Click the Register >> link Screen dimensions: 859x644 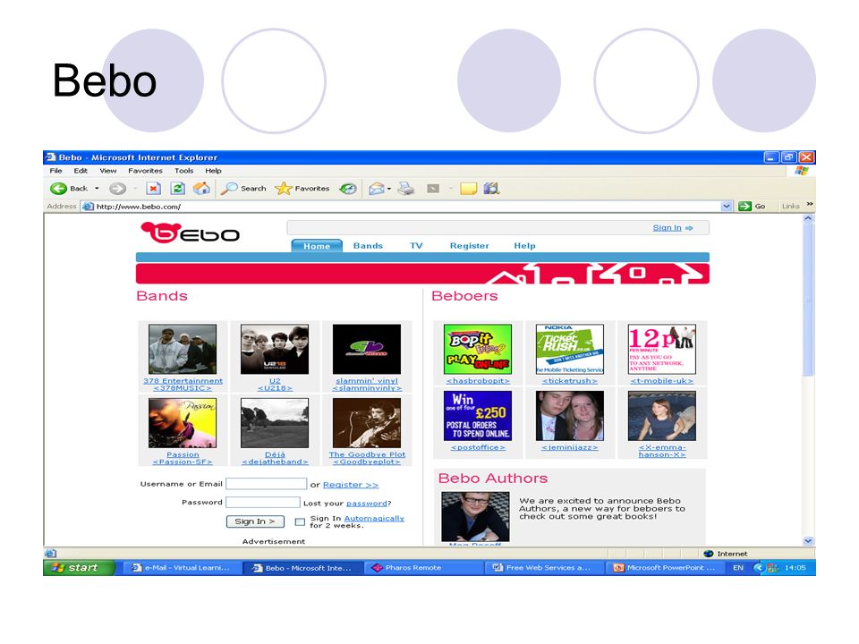[351, 485]
